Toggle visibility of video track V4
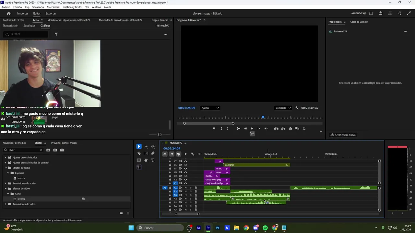 point(185,172)
